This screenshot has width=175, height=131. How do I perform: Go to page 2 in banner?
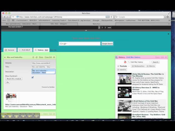pos(102,28)
